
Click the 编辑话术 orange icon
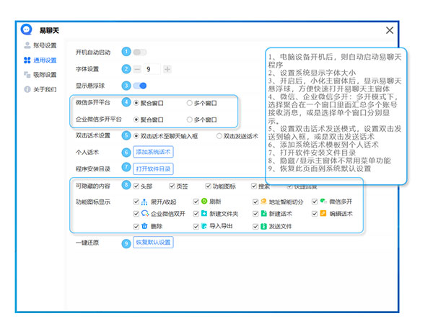coord(323,213)
